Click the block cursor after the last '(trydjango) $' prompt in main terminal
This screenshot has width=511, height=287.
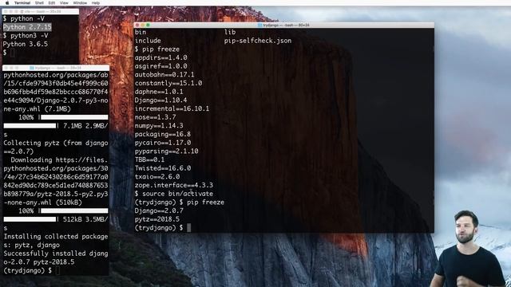189,228
